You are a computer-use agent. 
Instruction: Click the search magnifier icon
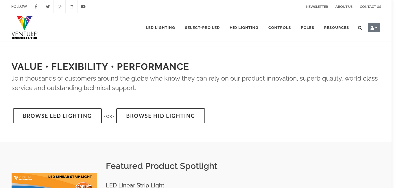[x=360, y=28]
